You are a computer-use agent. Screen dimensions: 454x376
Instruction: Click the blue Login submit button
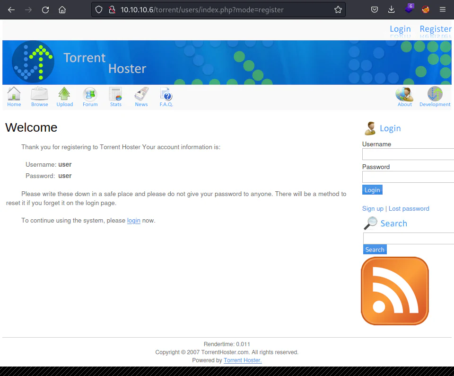click(372, 190)
